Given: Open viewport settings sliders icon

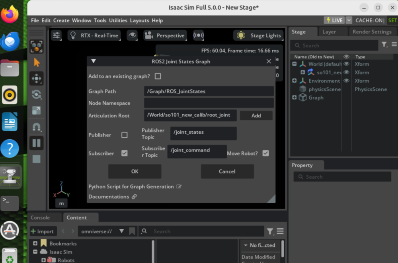Looking at the screenshot, I should click(57, 35).
